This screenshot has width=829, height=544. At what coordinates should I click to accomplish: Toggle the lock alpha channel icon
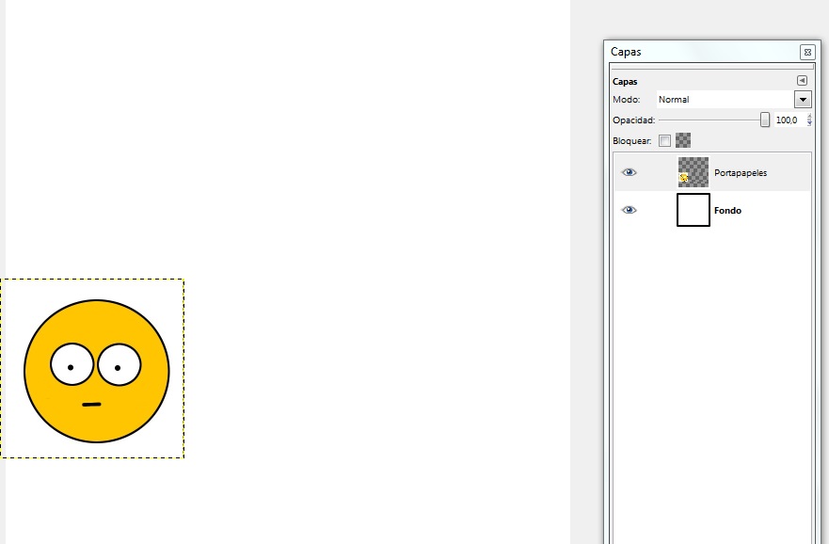coord(683,140)
